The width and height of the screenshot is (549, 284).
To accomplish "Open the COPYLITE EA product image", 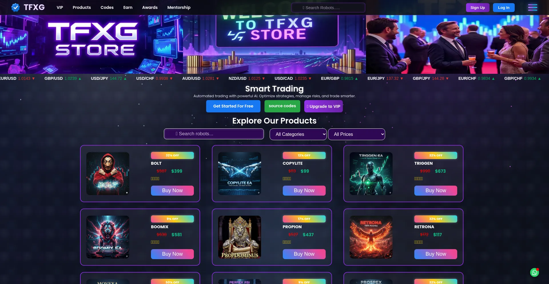I will (x=240, y=174).
